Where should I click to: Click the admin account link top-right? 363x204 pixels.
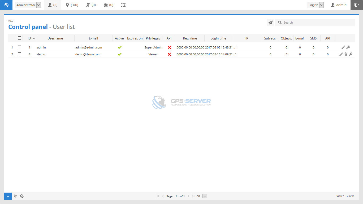click(x=339, y=5)
